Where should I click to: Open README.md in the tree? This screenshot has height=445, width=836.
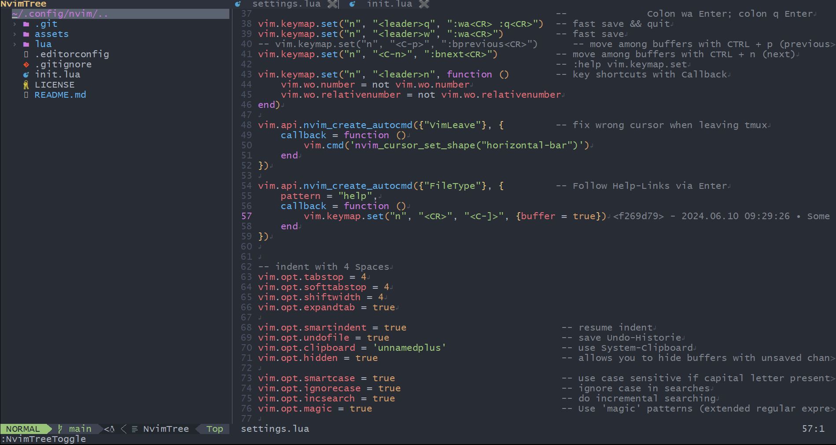pyautogui.click(x=60, y=95)
